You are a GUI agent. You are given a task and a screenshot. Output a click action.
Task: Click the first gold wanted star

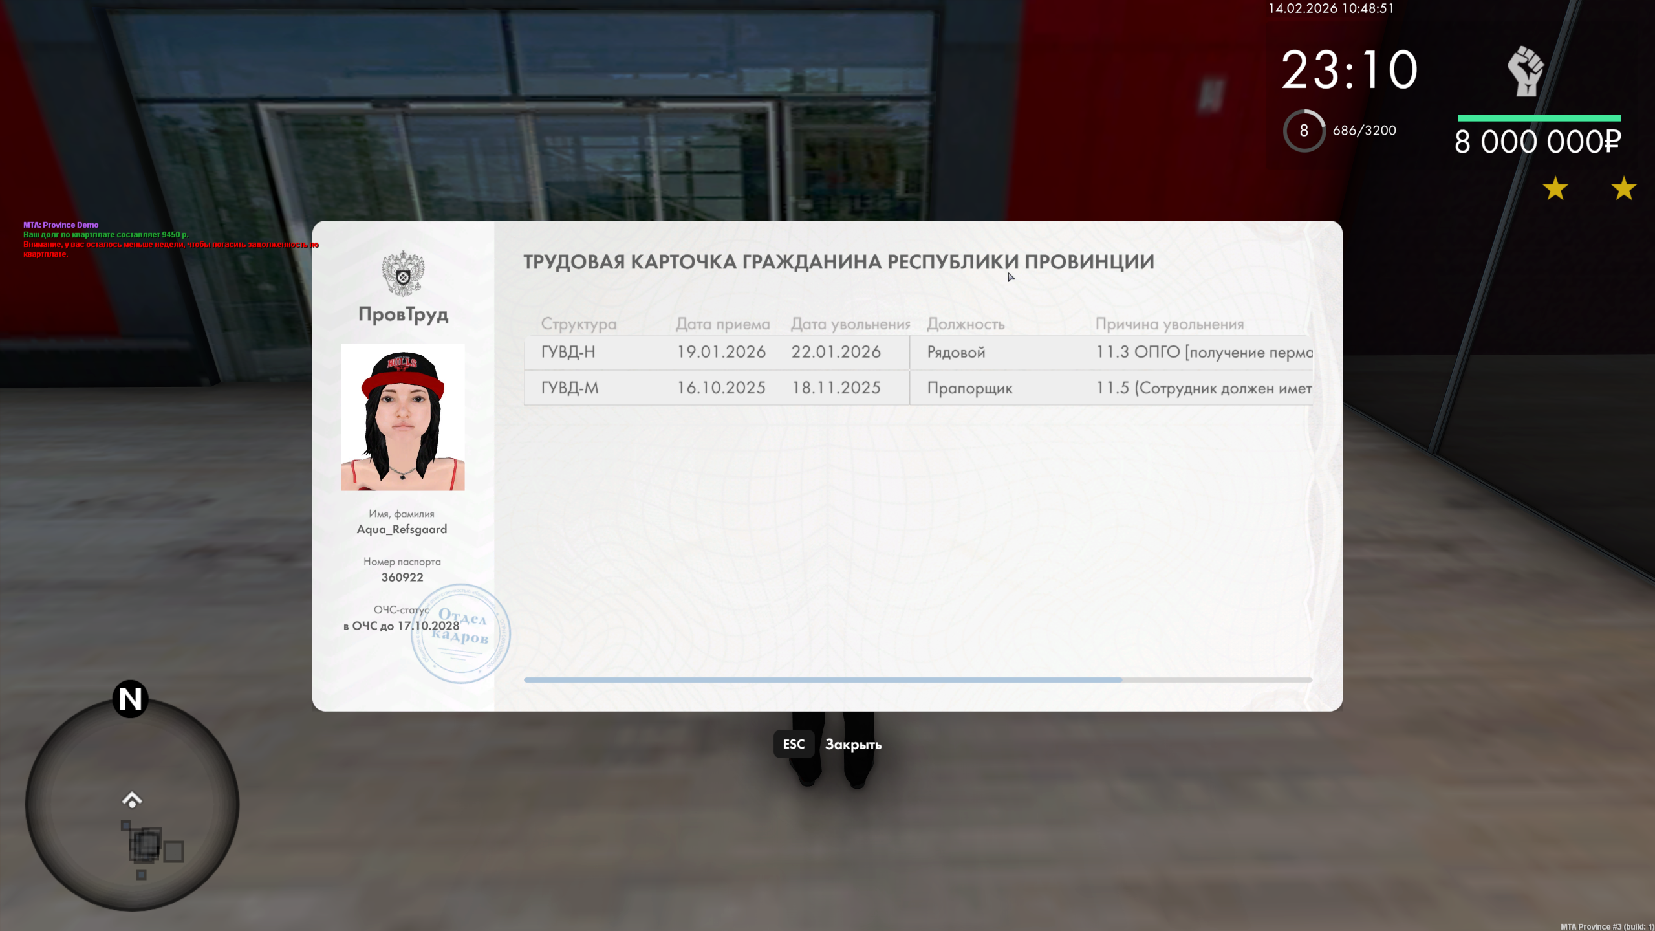tap(1555, 189)
